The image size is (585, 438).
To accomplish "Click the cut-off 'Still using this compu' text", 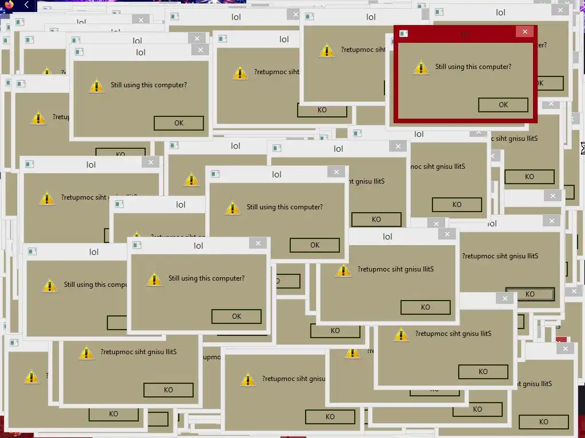I will (95, 285).
